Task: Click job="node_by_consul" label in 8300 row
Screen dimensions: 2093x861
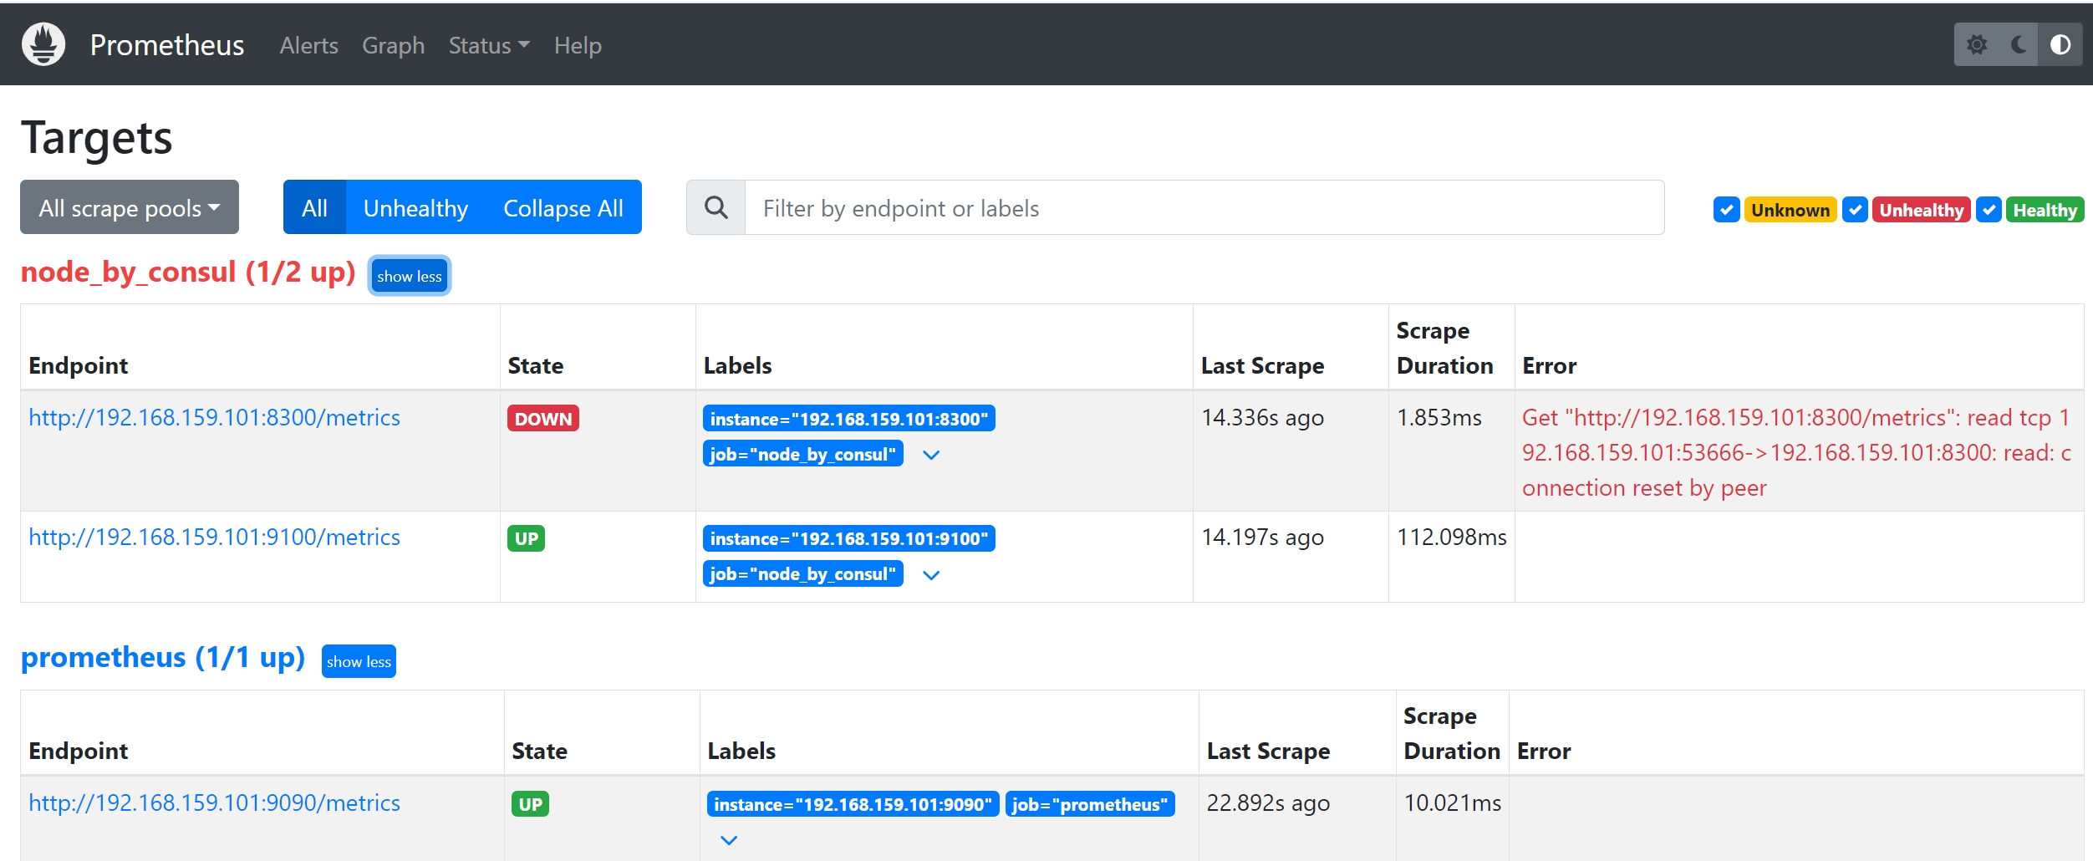Action: coord(803,454)
